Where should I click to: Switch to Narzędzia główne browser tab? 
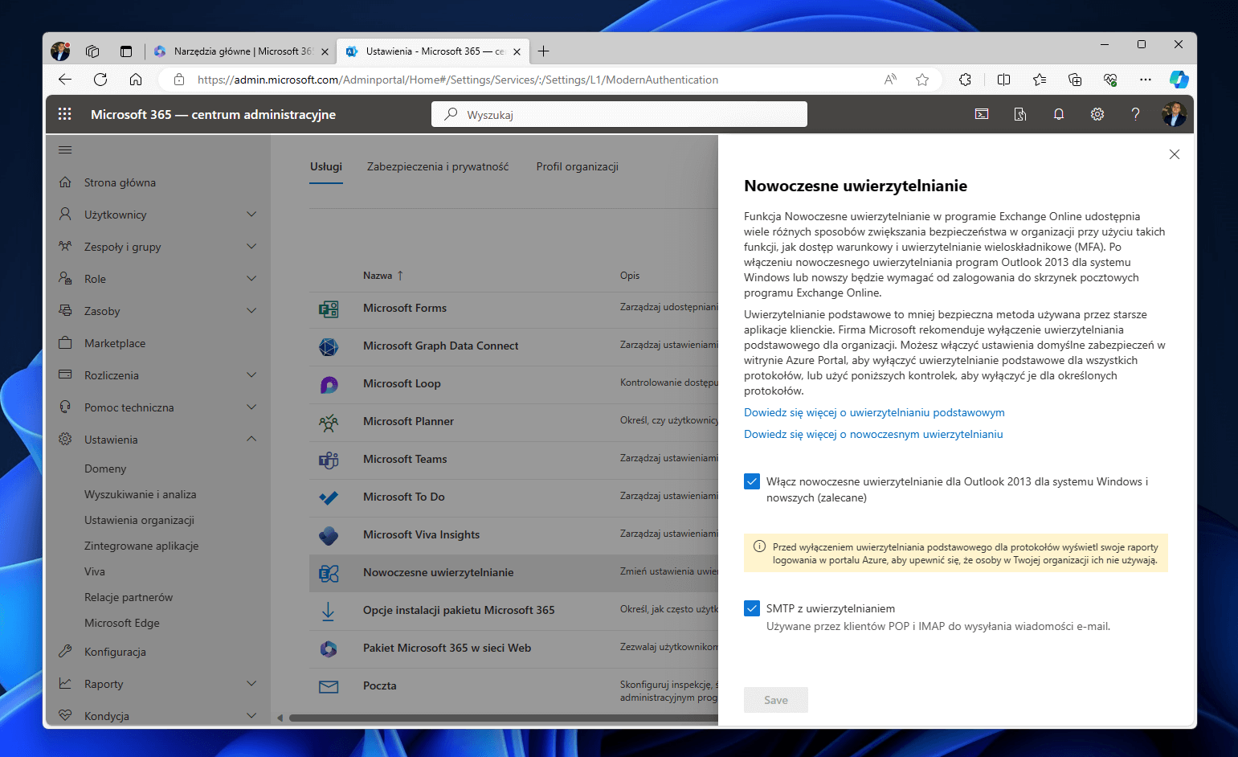point(240,51)
